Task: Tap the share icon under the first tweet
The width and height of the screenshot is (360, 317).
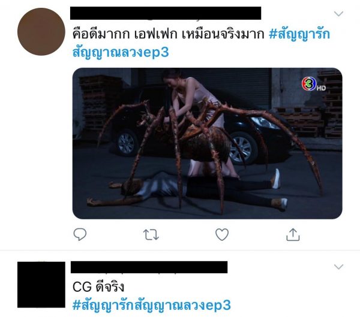Action: tap(293, 234)
